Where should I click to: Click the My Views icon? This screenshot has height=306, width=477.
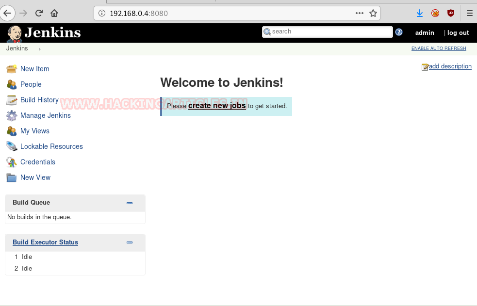pos(12,131)
